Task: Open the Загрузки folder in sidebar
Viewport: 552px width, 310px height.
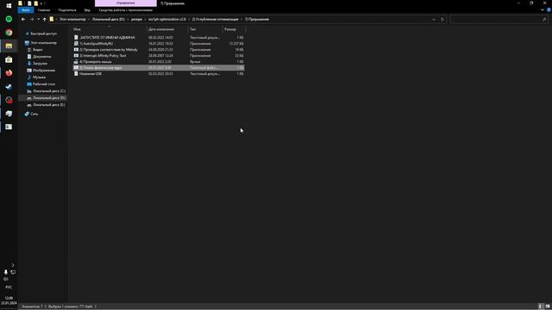Action: pos(40,64)
